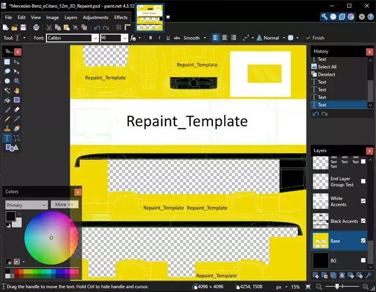Show the BG layer

[x=363, y=260]
